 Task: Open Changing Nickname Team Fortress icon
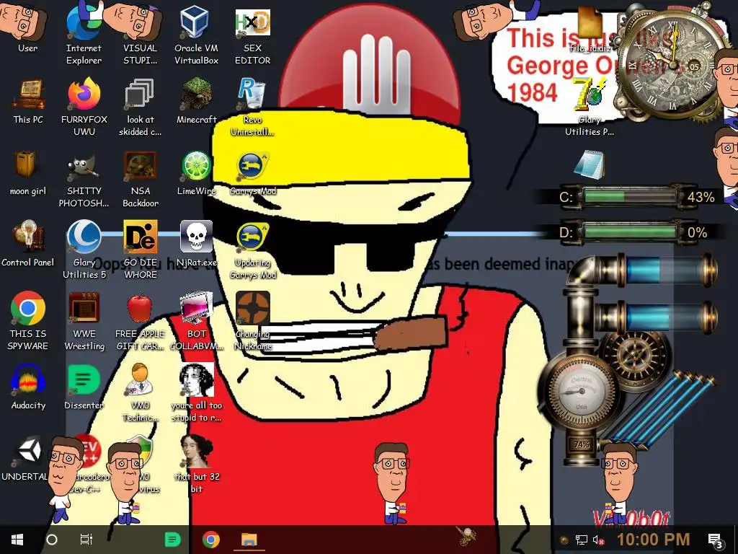(x=252, y=321)
